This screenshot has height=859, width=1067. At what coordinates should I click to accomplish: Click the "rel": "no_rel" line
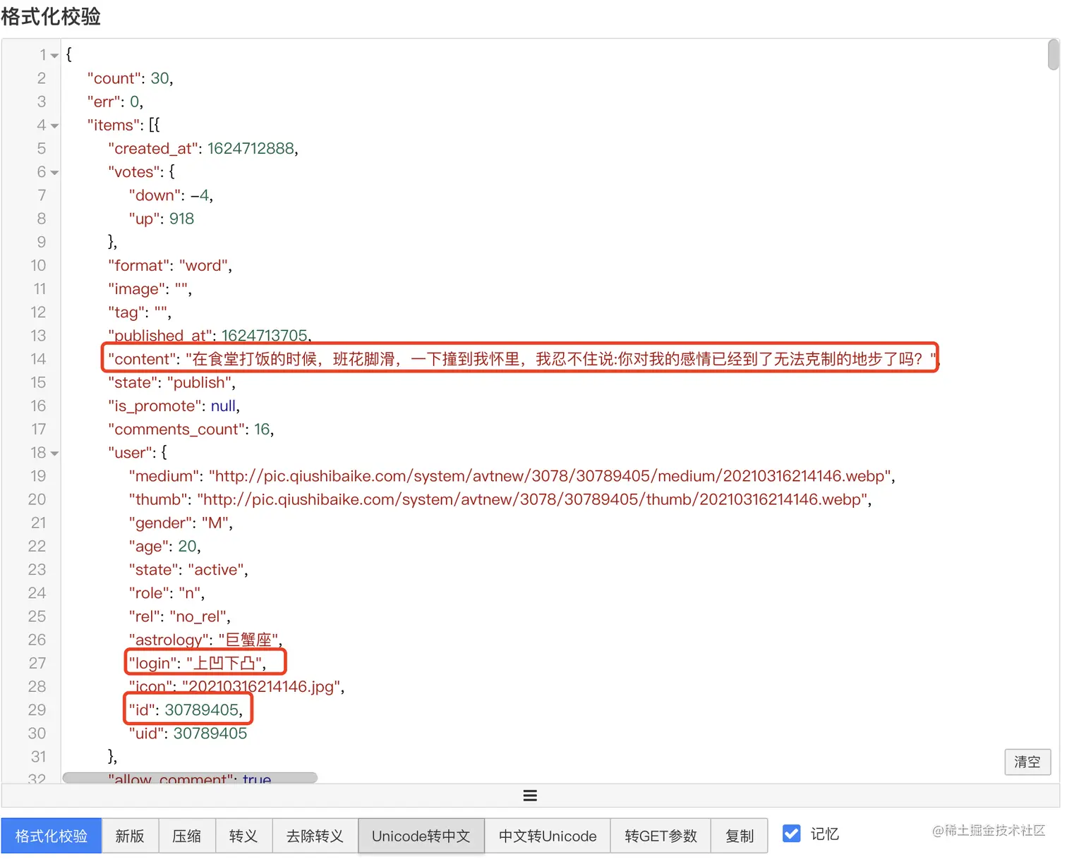180,616
